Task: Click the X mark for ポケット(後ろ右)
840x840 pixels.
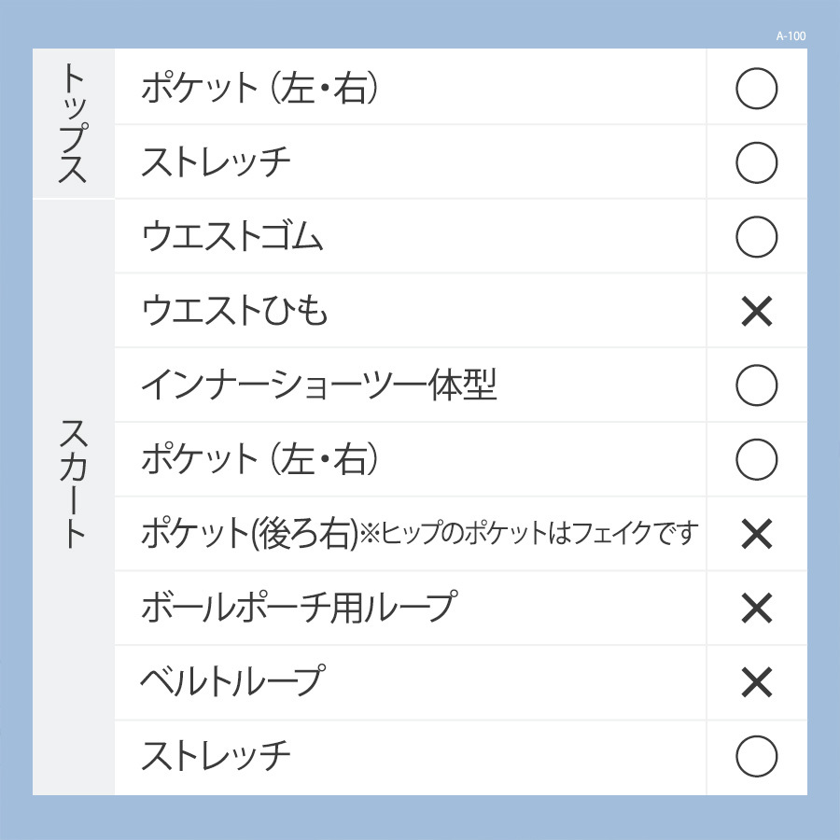Action: [x=756, y=534]
